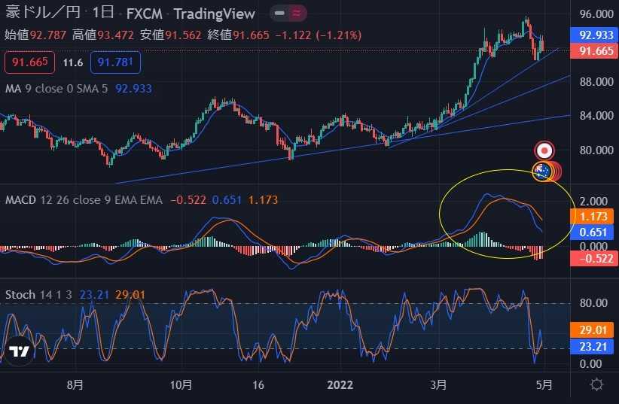The height and width of the screenshot is (404, 619).
Task: Click the 16 date axis label
Action: point(258,384)
